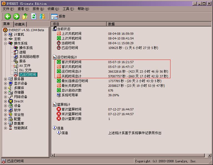Open the 收藏(O) menu
This screenshot has height=165, width=213.
(53, 9)
